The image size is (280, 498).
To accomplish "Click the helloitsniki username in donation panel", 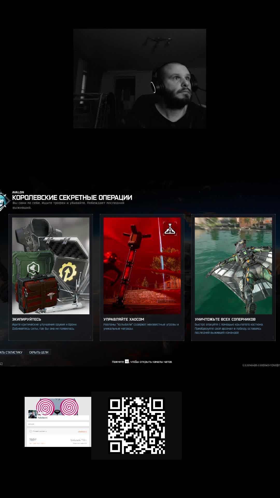I will pyautogui.click(x=43, y=418).
